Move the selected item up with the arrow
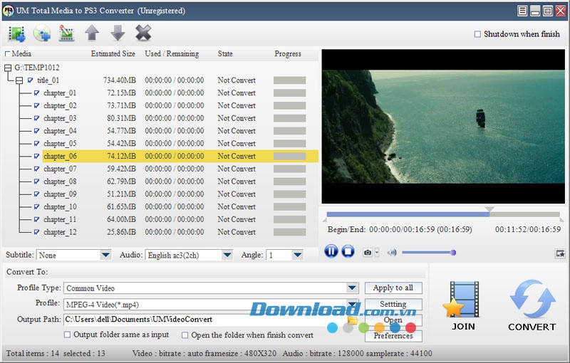The image size is (570, 363). [x=92, y=33]
